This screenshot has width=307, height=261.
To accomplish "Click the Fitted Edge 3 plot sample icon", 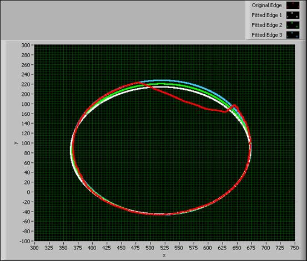I will click(x=293, y=35).
